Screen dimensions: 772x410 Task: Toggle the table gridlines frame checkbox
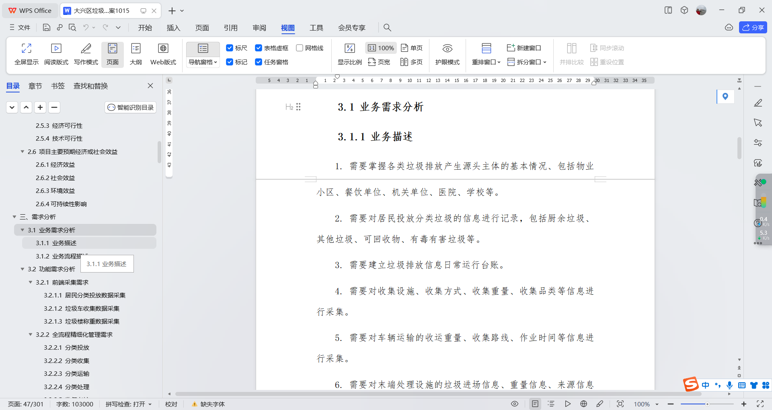pyautogui.click(x=272, y=48)
